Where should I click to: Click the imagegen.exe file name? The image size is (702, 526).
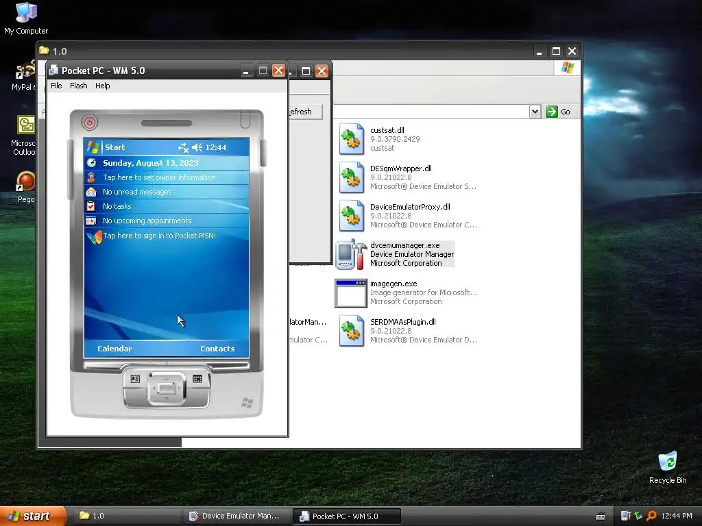394,284
